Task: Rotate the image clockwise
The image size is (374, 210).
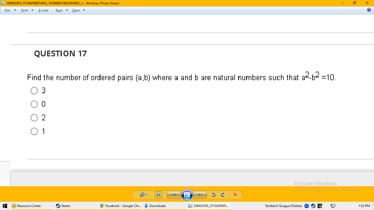Action: (223, 195)
